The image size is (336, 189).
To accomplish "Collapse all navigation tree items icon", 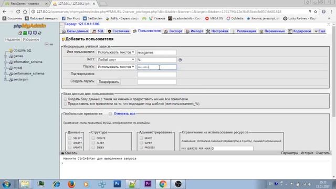I will click(x=47, y=44).
